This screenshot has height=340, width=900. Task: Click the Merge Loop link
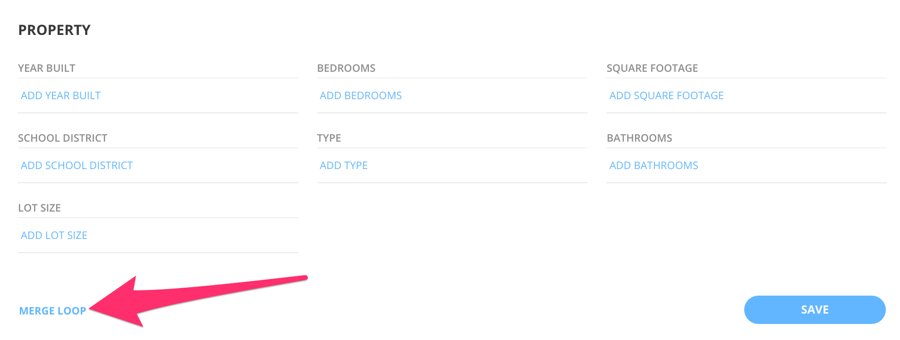click(x=52, y=311)
